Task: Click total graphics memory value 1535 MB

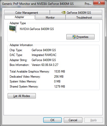Action: click(59, 72)
